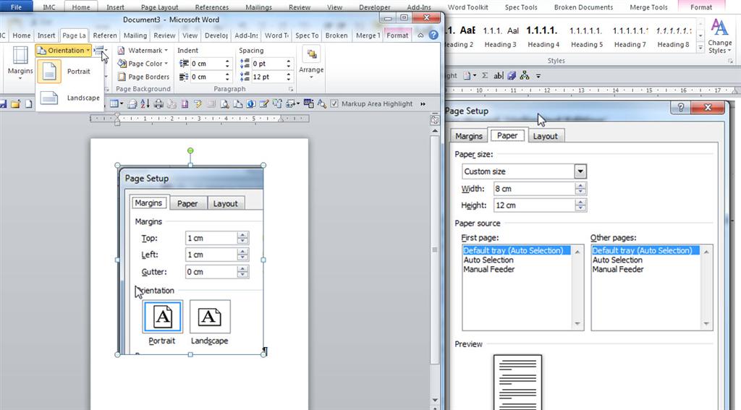The image size is (741, 410).
Task: Click the pencil-on-page edit toolbar icon
Action: click(x=263, y=104)
